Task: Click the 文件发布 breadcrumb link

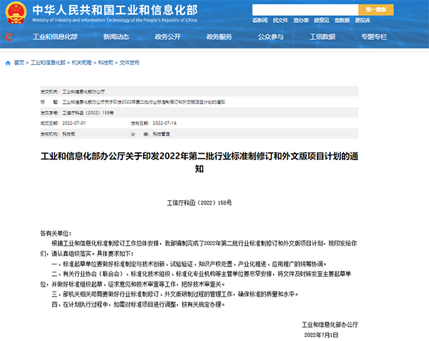Action: tap(129, 63)
